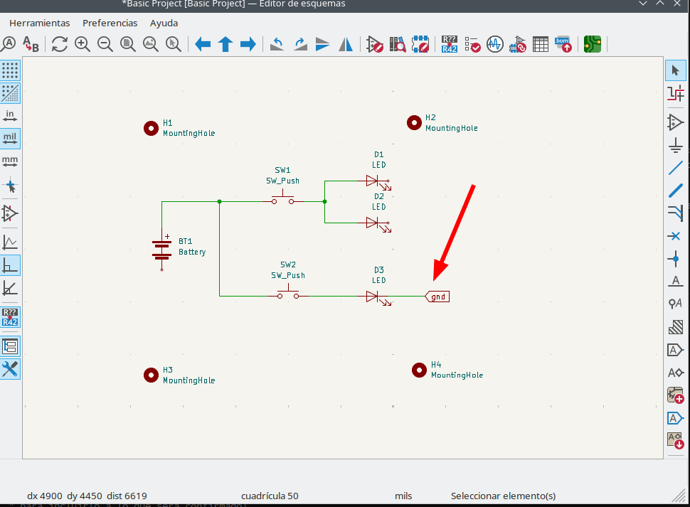Click the Annotate schematic icon in top toolbar
This screenshot has height=507, width=690.
450,44
